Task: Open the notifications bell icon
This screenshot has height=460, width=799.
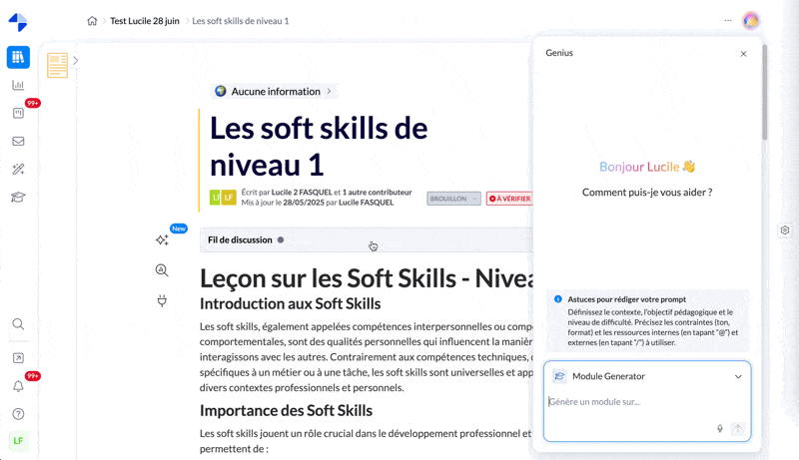Action: (18, 386)
